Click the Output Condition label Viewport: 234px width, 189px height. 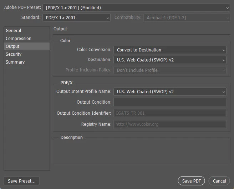pos(94,102)
